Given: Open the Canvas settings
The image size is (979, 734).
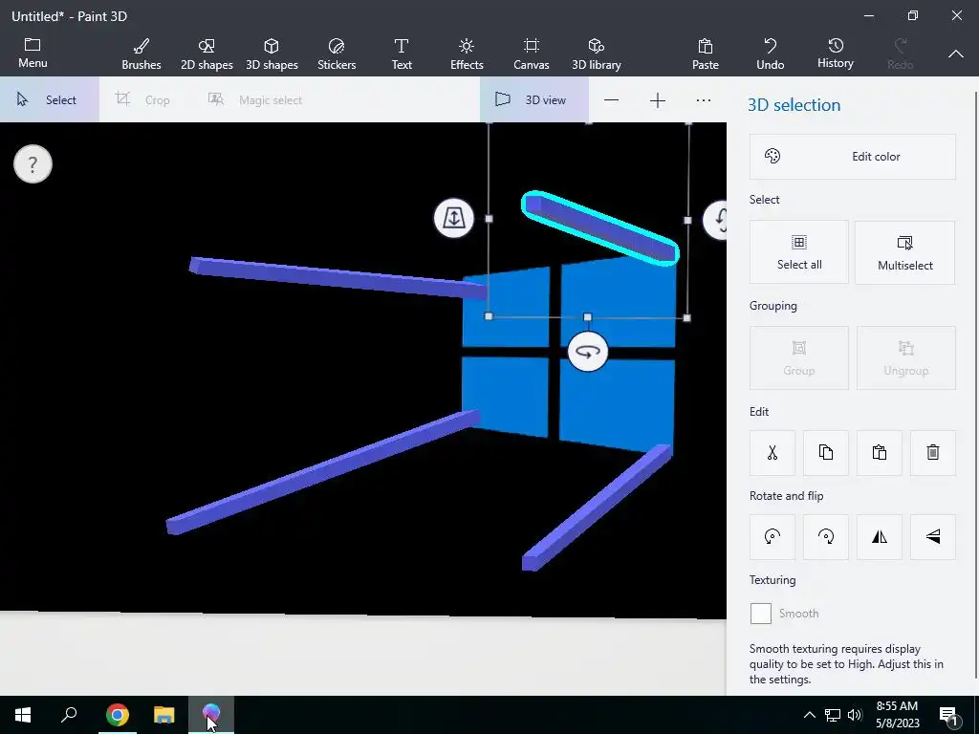Looking at the screenshot, I should click(x=532, y=54).
